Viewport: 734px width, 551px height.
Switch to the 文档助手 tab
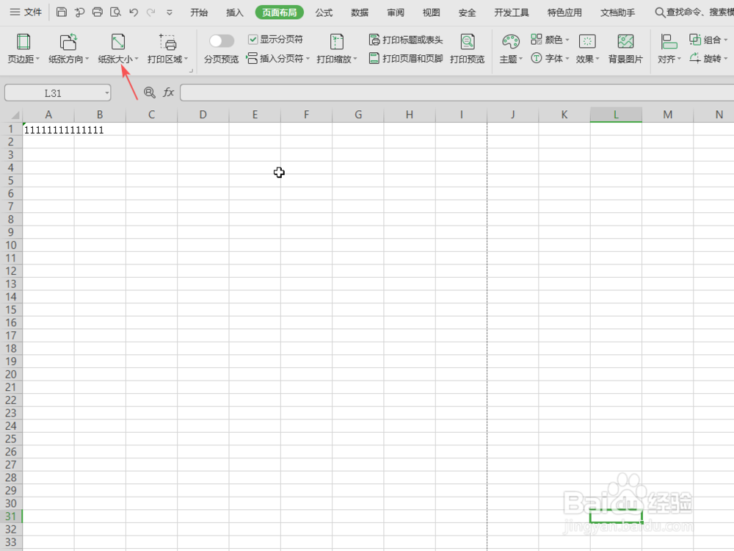point(618,12)
